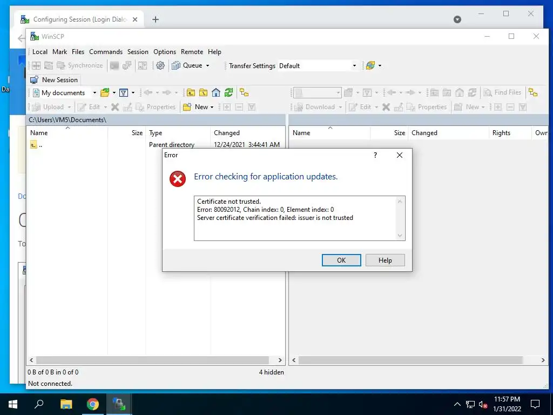The height and width of the screenshot is (415, 553).
Task: Open Preferences via the gear icon
Action: [x=160, y=65]
